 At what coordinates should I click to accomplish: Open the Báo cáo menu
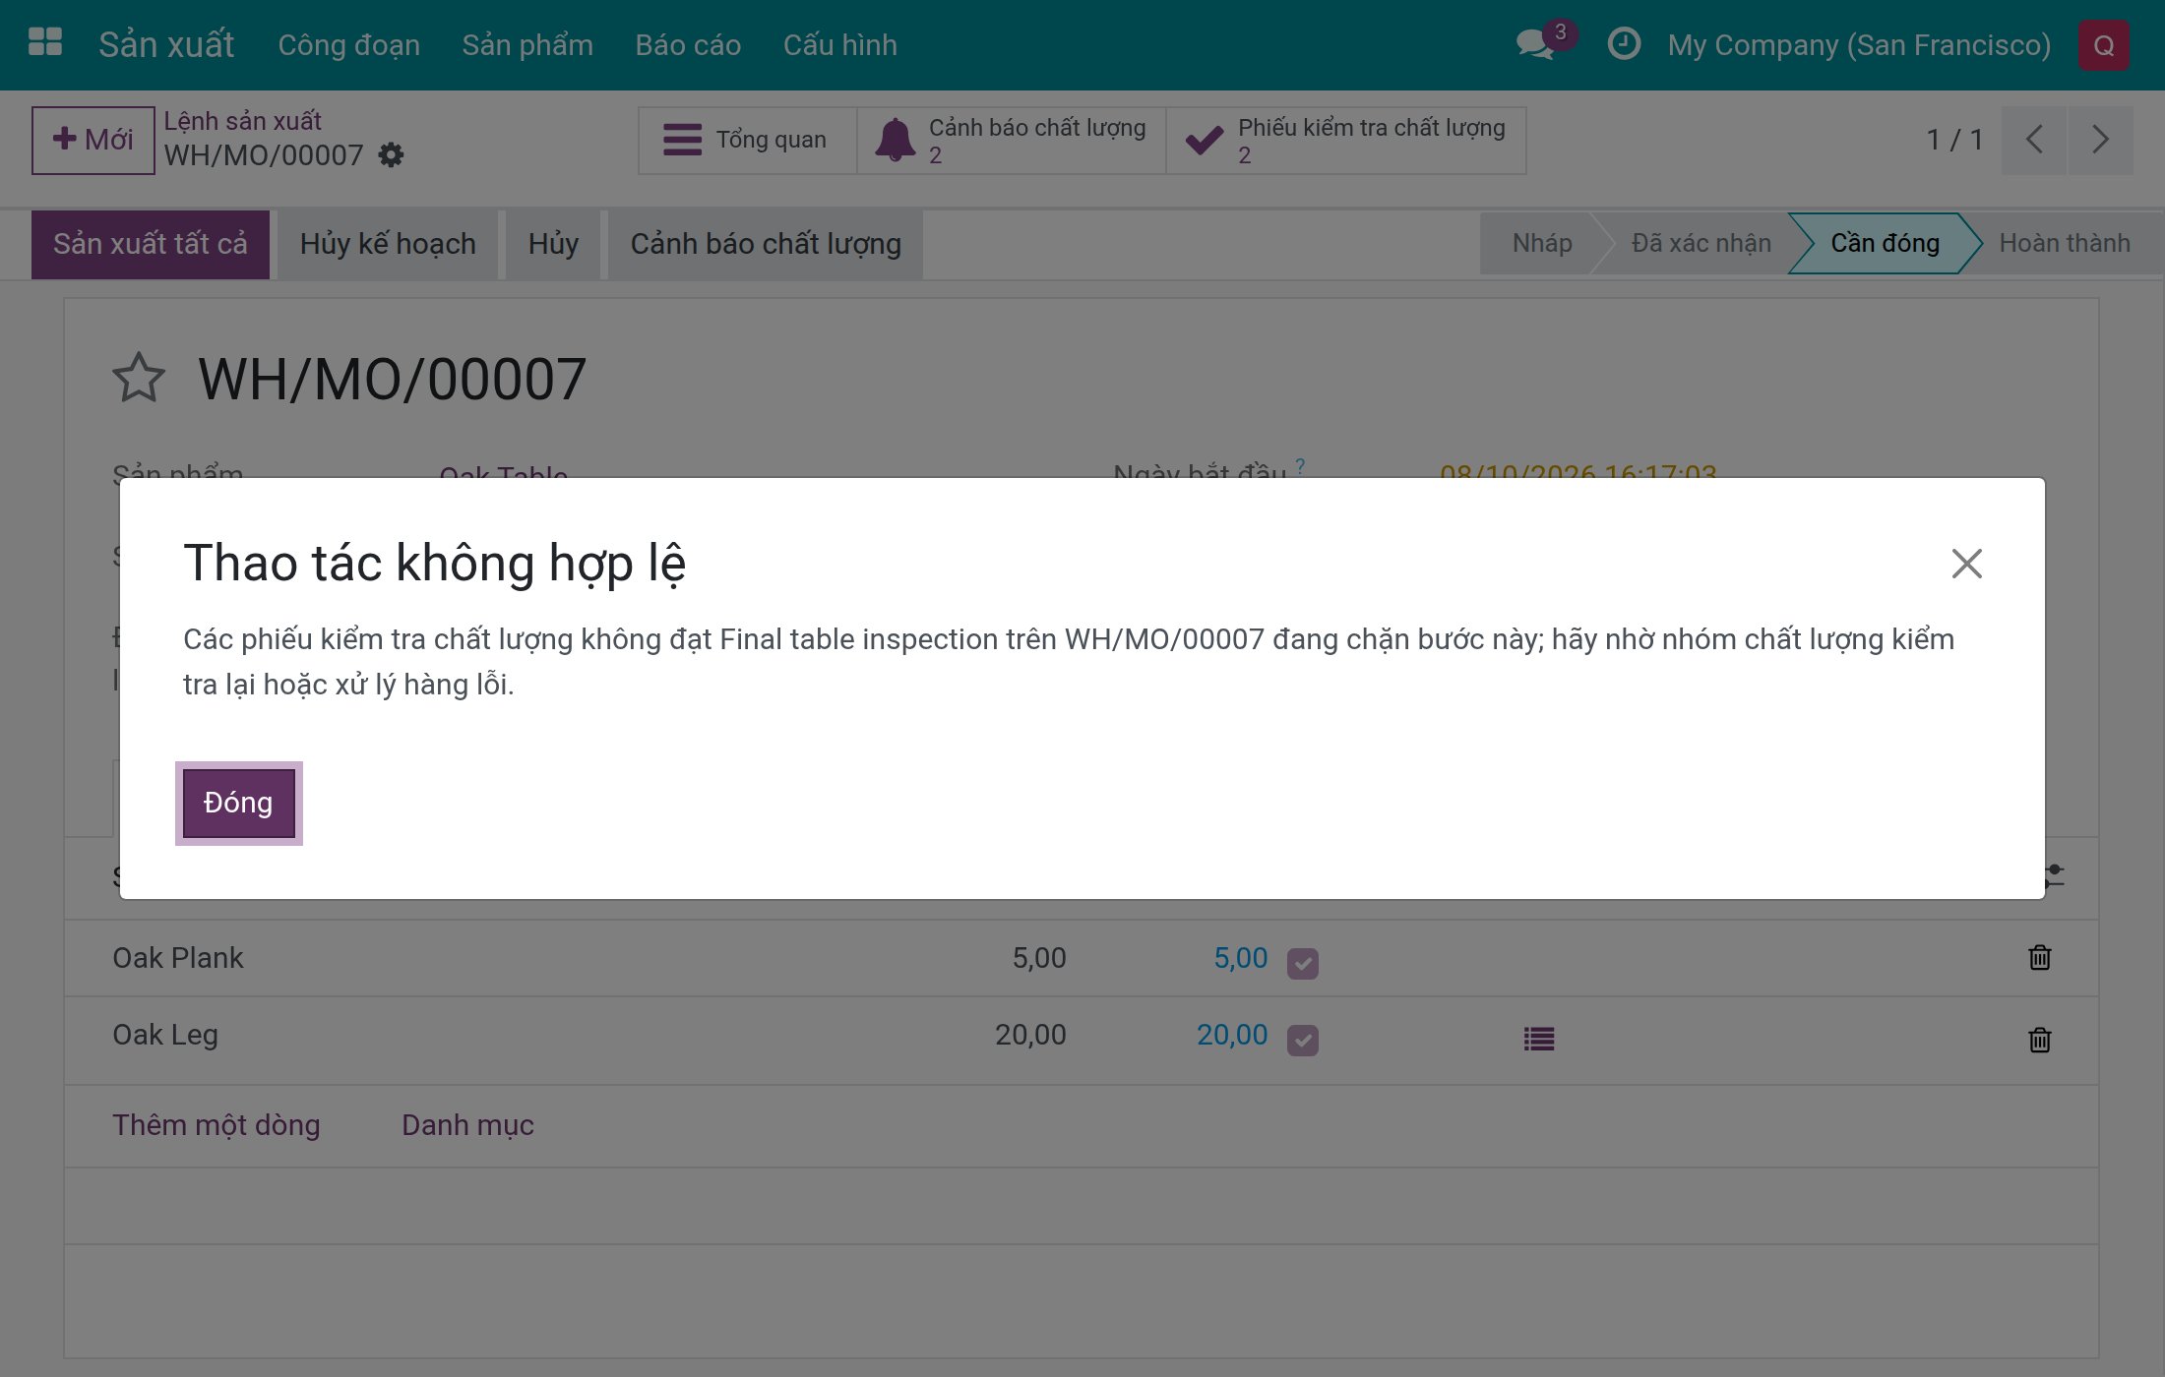(688, 45)
